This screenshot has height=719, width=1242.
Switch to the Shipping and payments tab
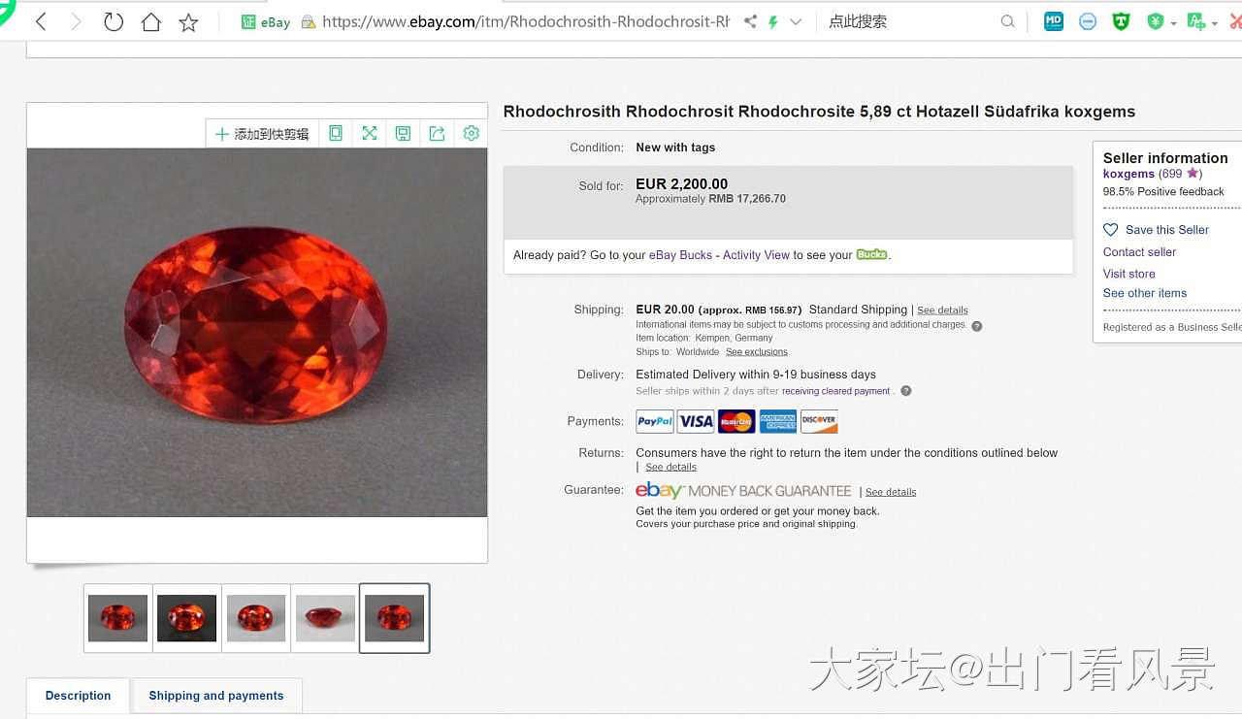coord(216,696)
